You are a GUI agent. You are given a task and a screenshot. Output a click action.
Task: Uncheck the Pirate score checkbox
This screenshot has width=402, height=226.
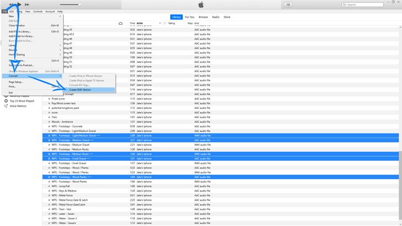49,99
